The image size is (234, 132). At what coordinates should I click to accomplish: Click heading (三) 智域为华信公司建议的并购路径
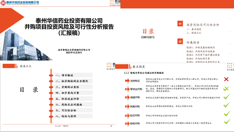pyautogui.click(x=144, y=73)
